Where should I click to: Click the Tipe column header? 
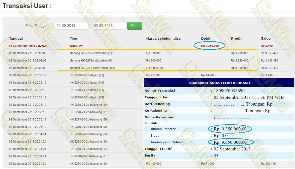(73, 38)
